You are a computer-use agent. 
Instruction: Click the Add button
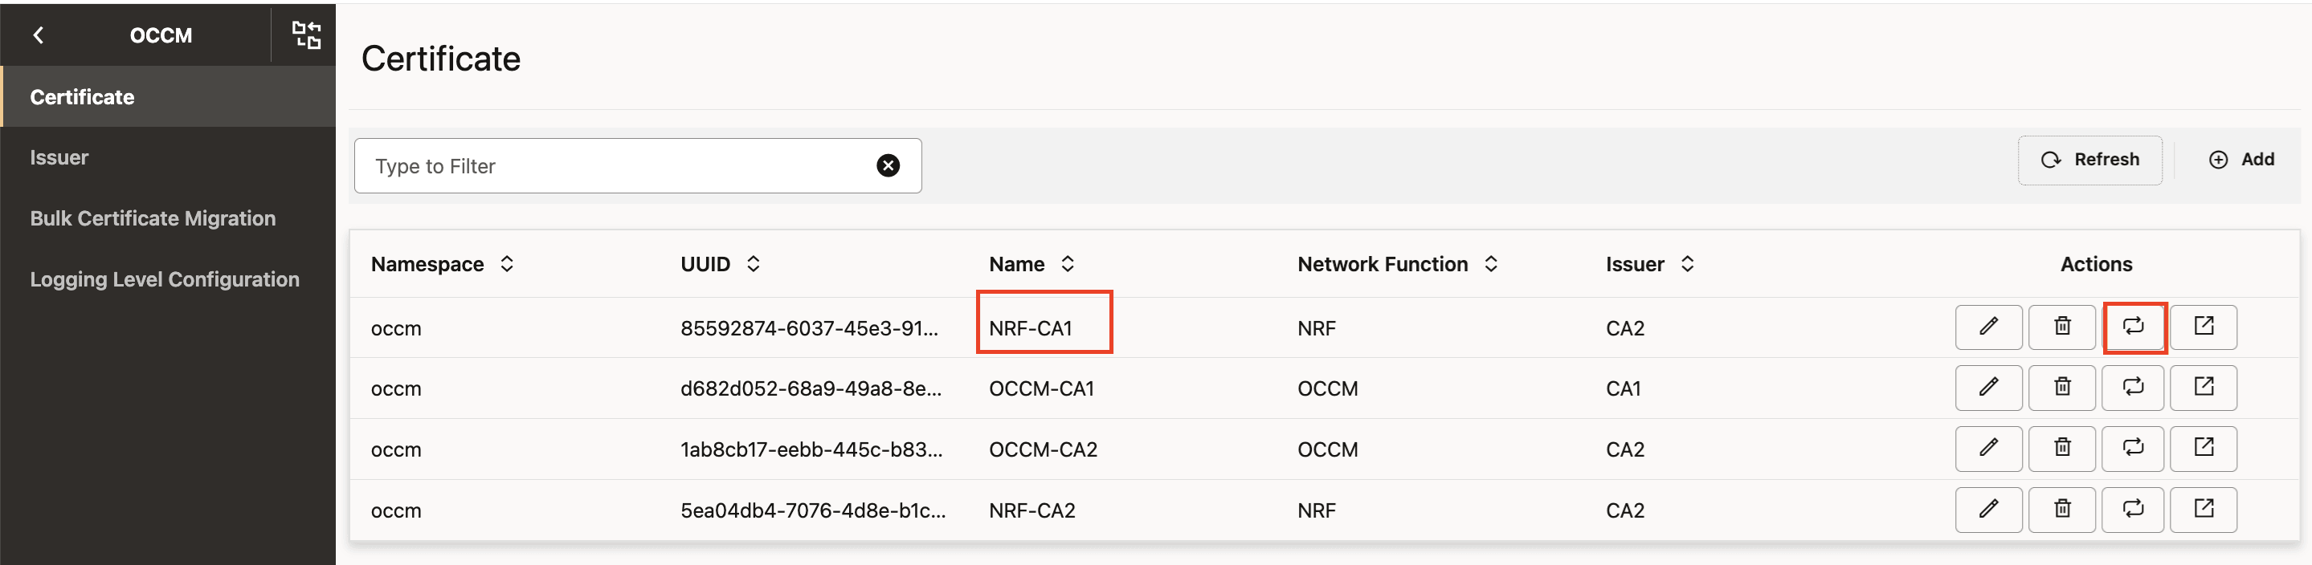click(x=2241, y=160)
